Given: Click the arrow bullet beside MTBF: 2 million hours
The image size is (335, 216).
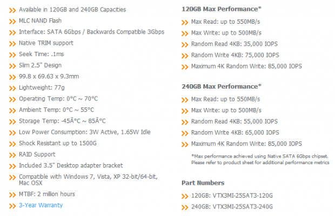Looking at the screenshot, I should tap(12, 195).
